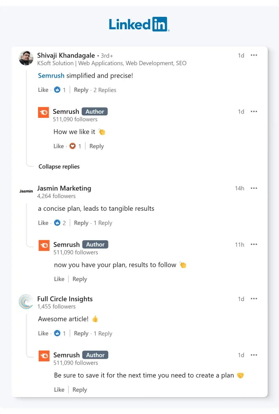Screen dimensions: 279x414
Task: Open Shivaji Khandagale's profile picture
Action: tap(26, 58)
